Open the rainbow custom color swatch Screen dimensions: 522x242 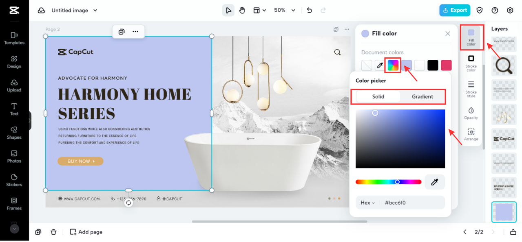coord(393,65)
